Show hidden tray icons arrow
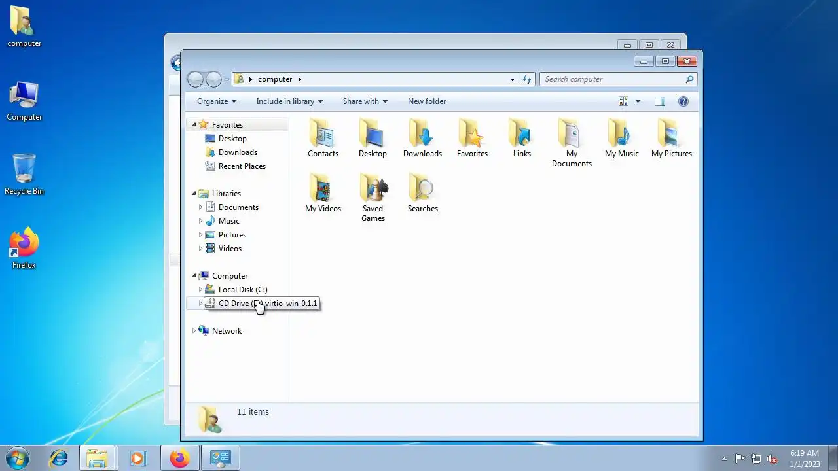 724,459
